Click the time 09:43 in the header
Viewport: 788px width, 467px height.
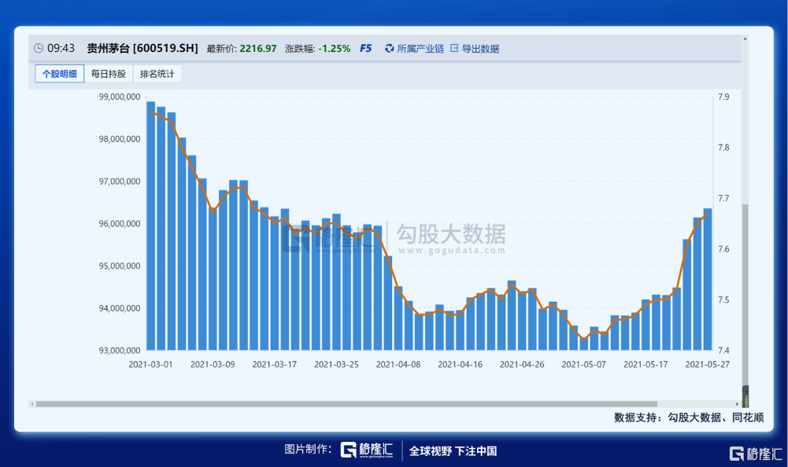(61, 48)
